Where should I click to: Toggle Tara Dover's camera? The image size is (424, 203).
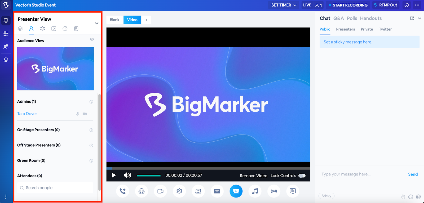click(x=85, y=114)
